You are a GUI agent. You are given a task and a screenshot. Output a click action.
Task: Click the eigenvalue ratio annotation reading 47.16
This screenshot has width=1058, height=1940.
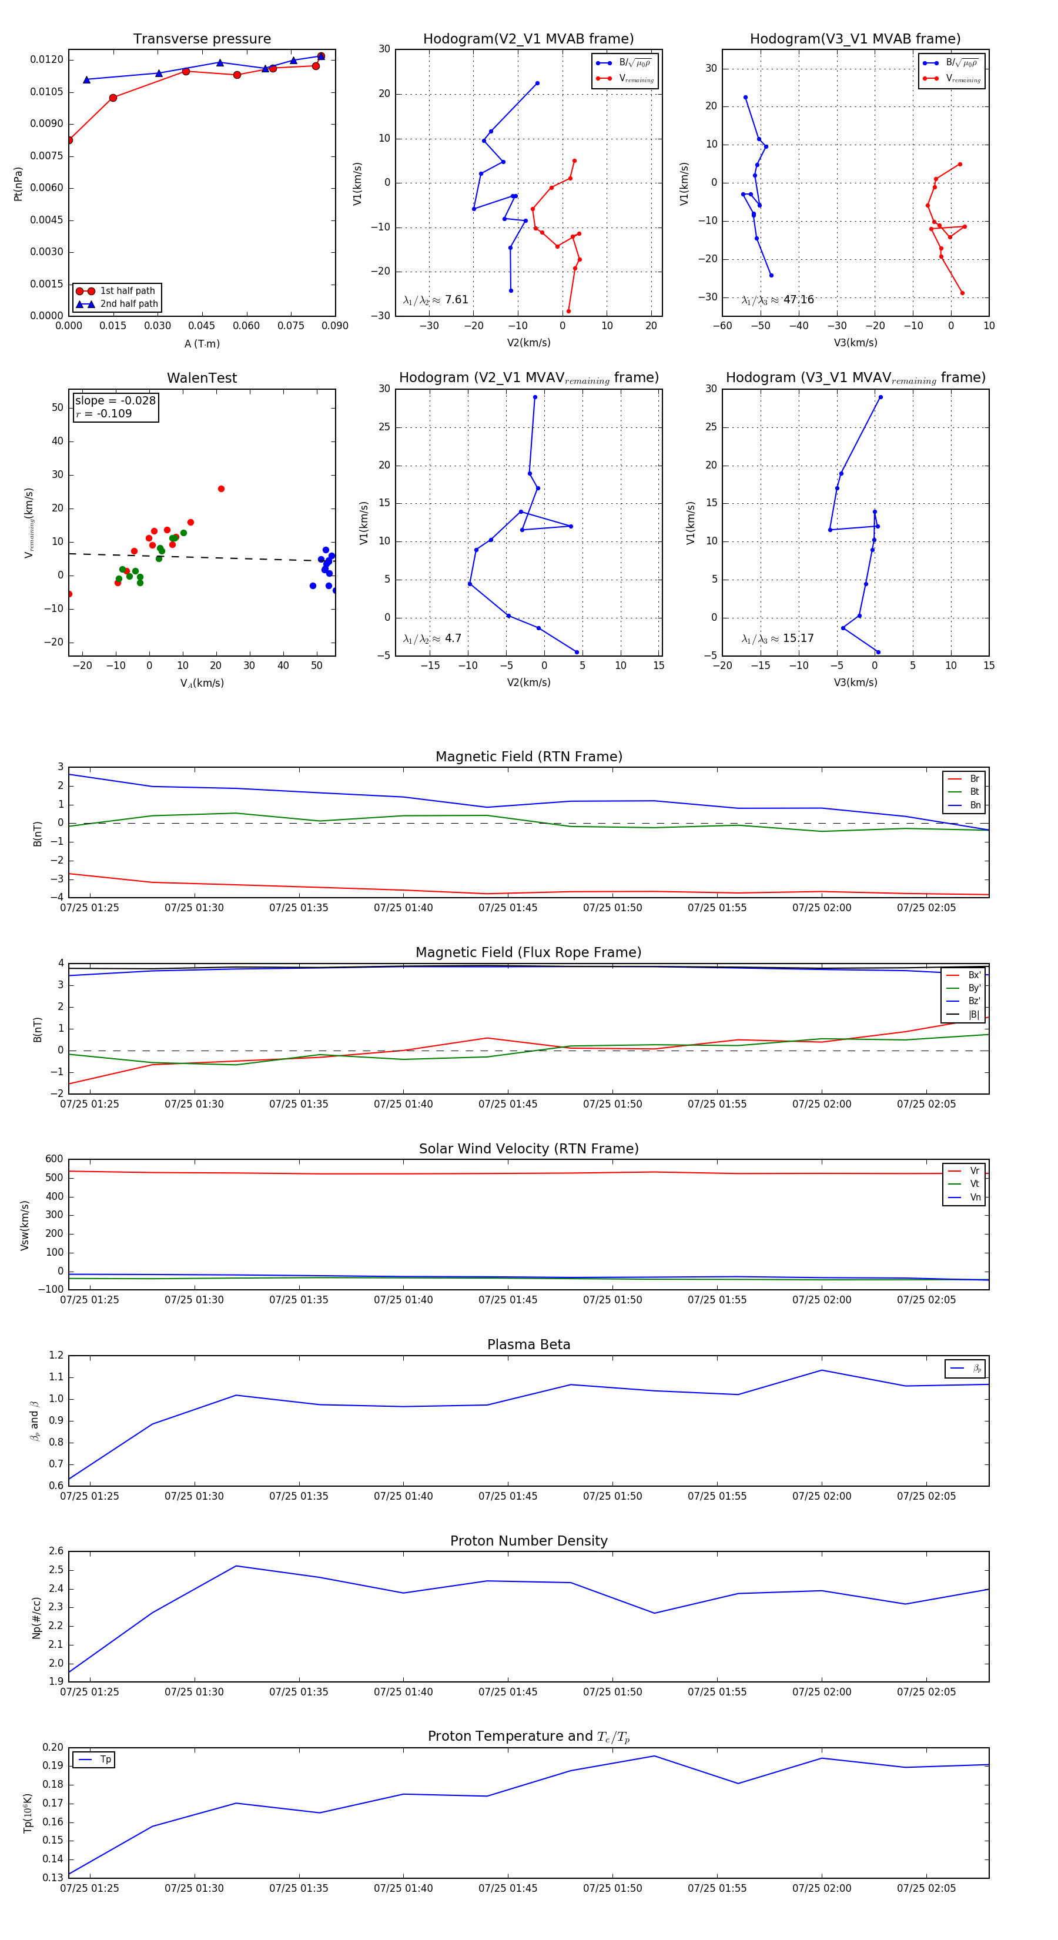pyautogui.click(x=777, y=300)
